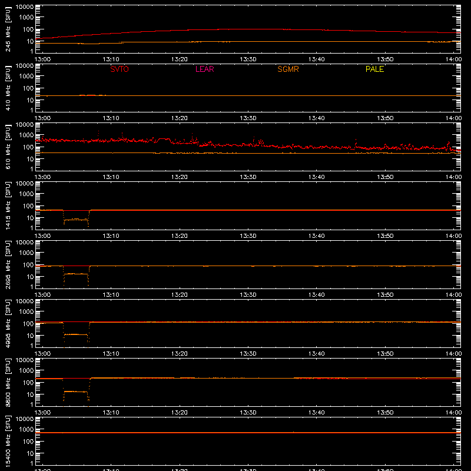This screenshot has height=471, width=471.
Task: Click the 10000 tick on the 245 MHz plot
Action: pyautogui.click(x=25, y=7)
